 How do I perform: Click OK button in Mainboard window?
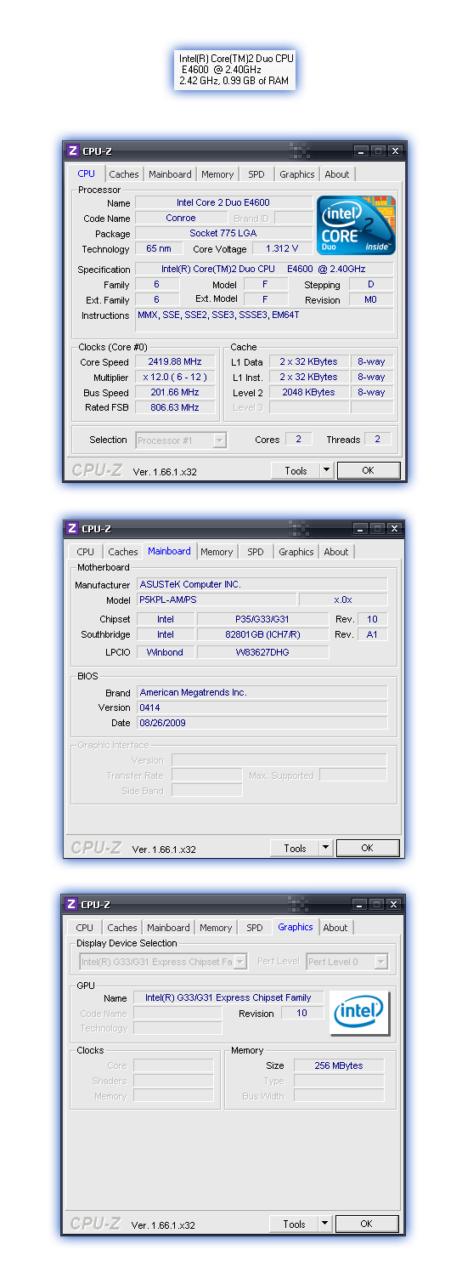pos(367,848)
